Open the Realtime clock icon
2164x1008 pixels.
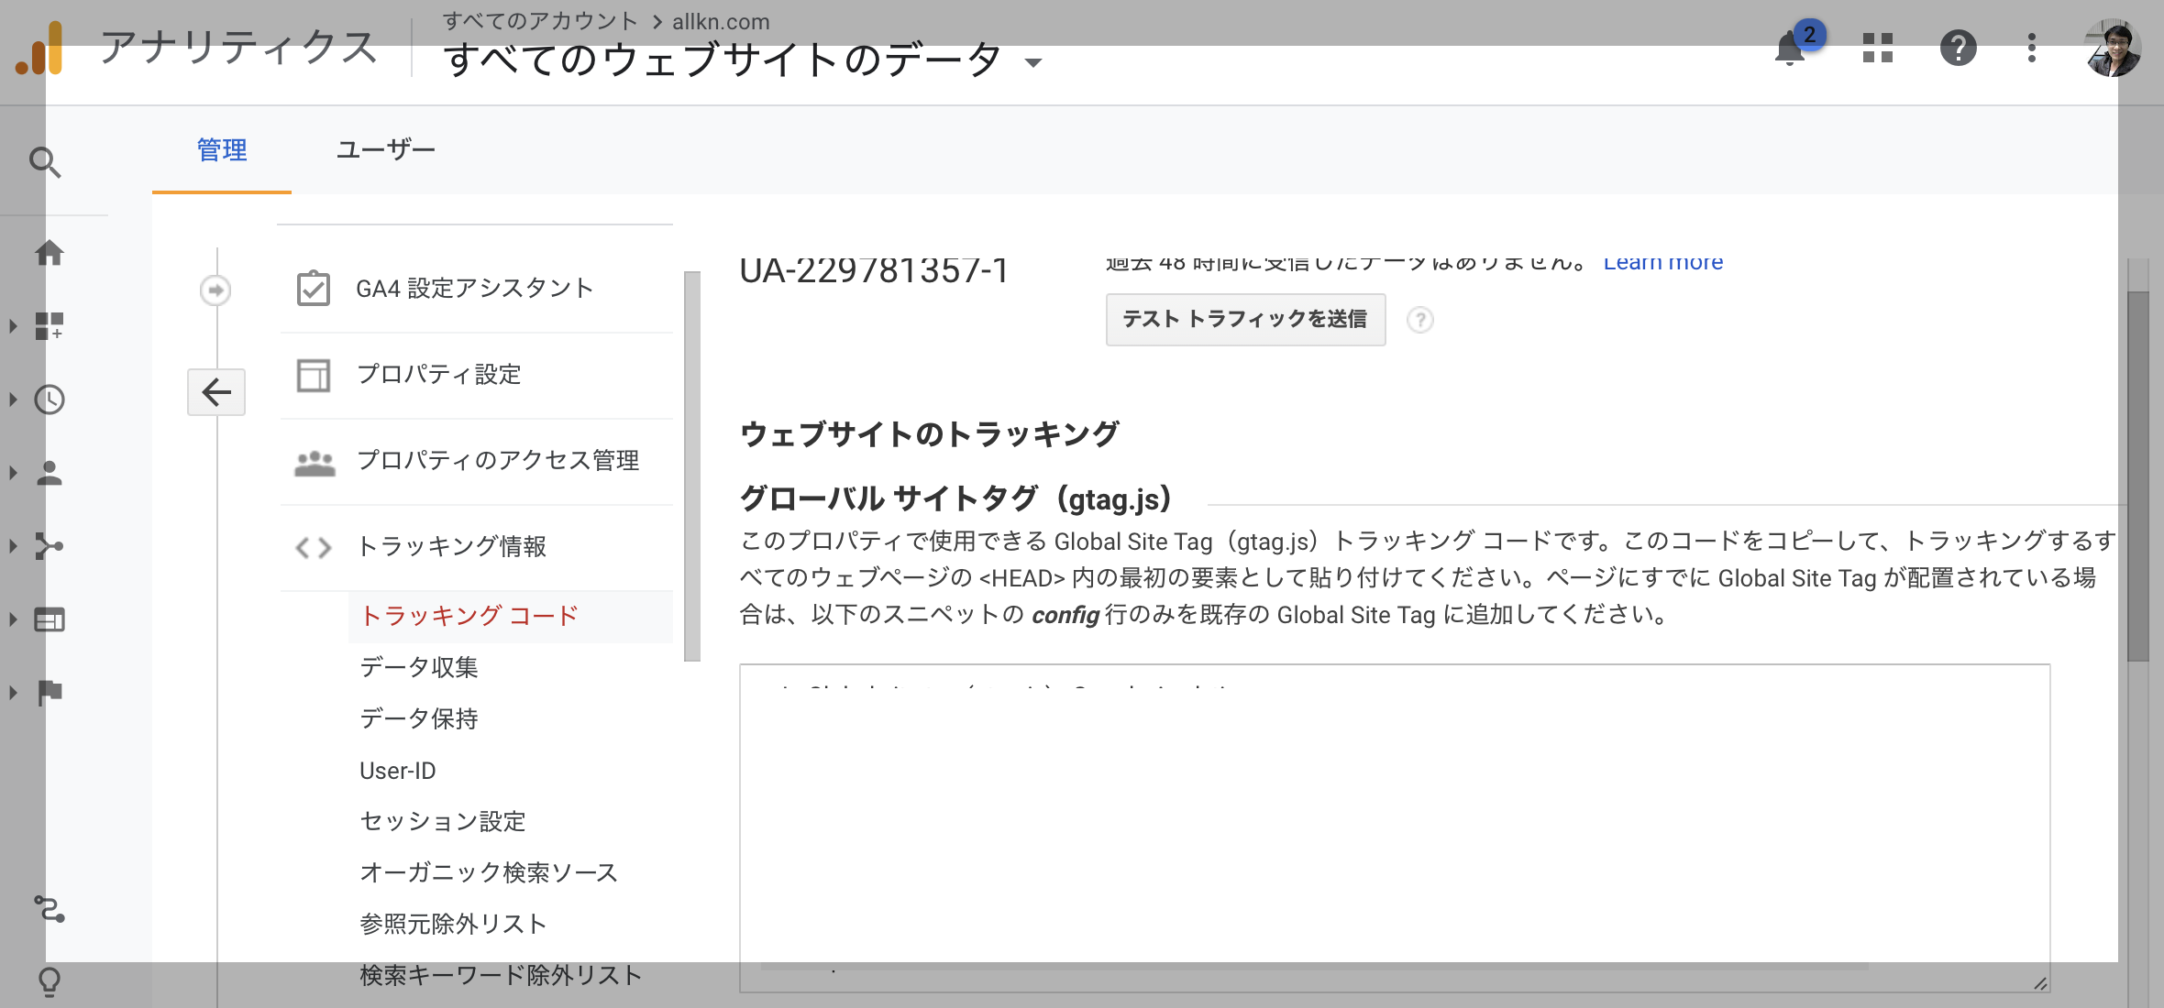(50, 400)
